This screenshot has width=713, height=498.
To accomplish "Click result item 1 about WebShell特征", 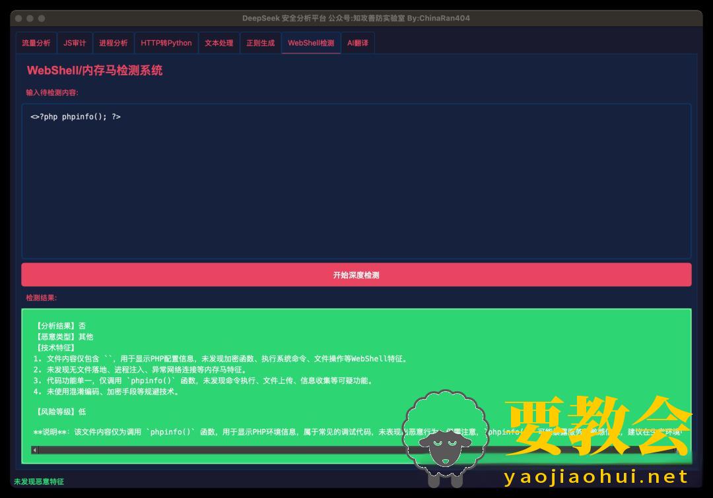I will (221, 359).
